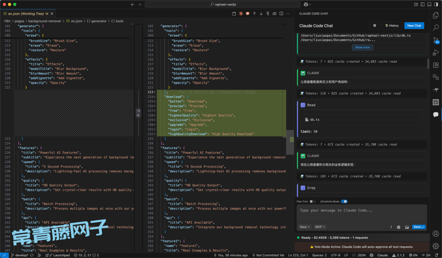Disable the Ultrathink Mode toggle
The image size is (442, 258).
(344, 201)
